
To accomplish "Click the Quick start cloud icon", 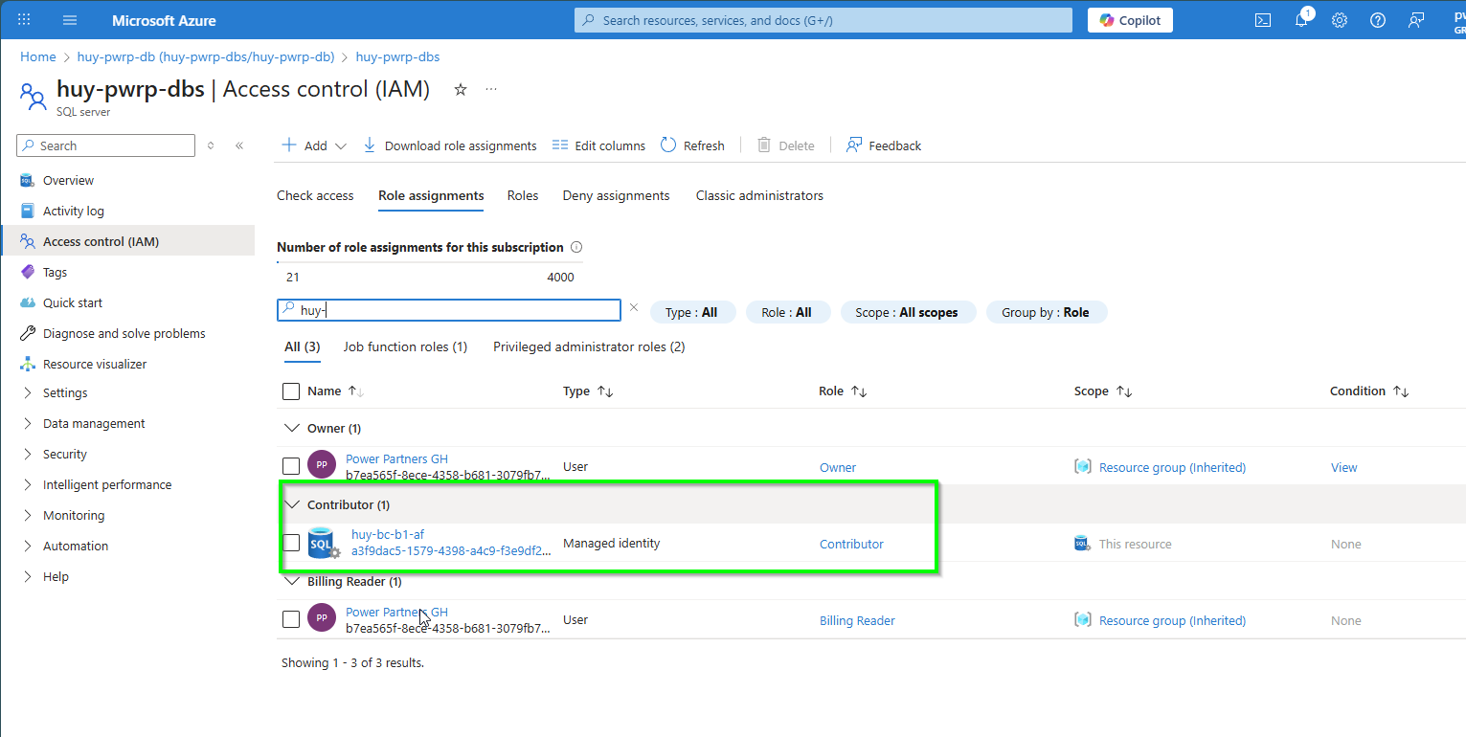I will click(x=28, y=302).
